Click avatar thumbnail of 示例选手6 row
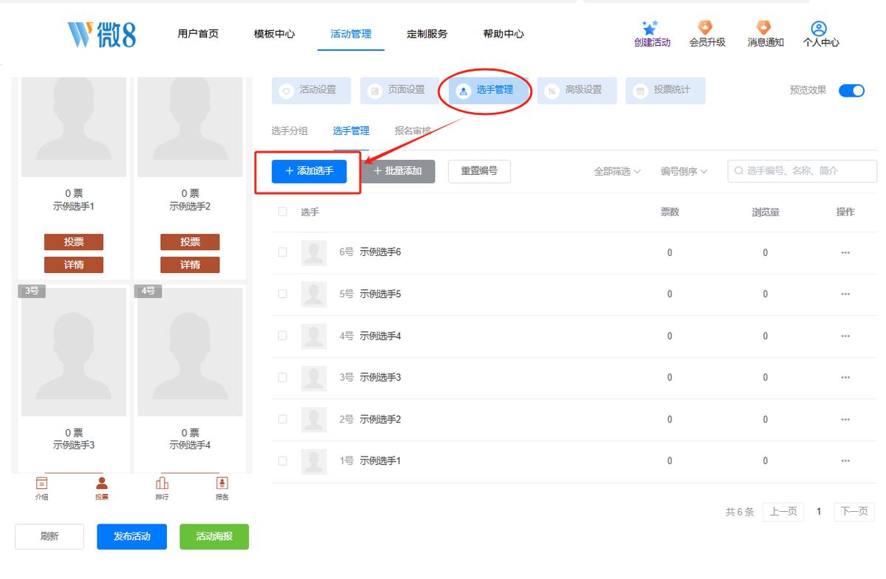Image resolution: width=886 pixels, height=579 pixels. point(314,253)
